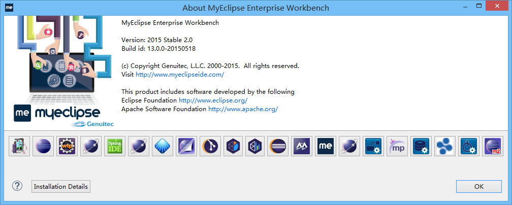Click the myeclipse Genuitec logo image
This screenshot has height=205, width=512.
pos(63,71)
